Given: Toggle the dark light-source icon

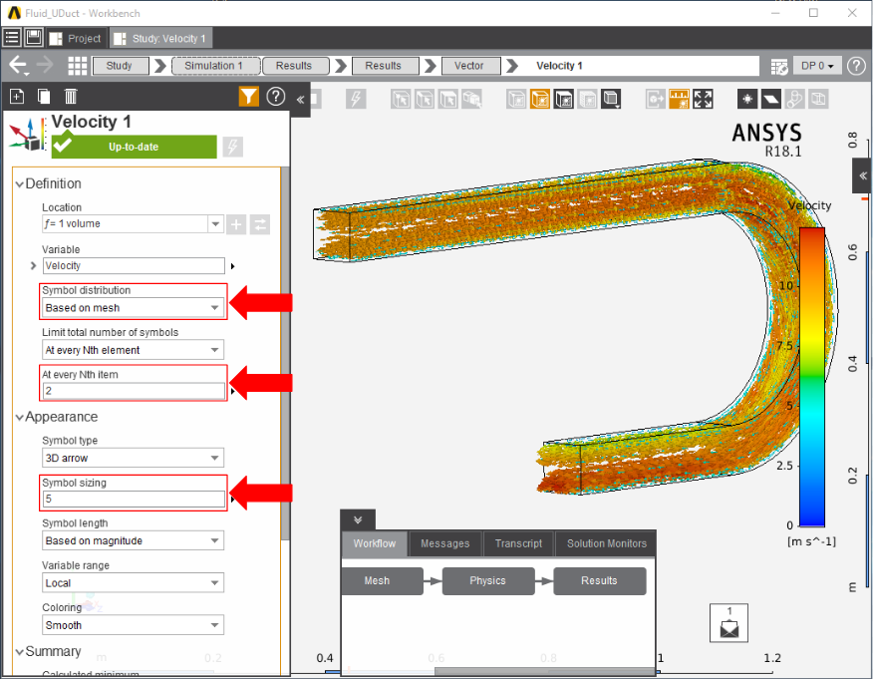Looking at the screenshot, I should 747,100.
